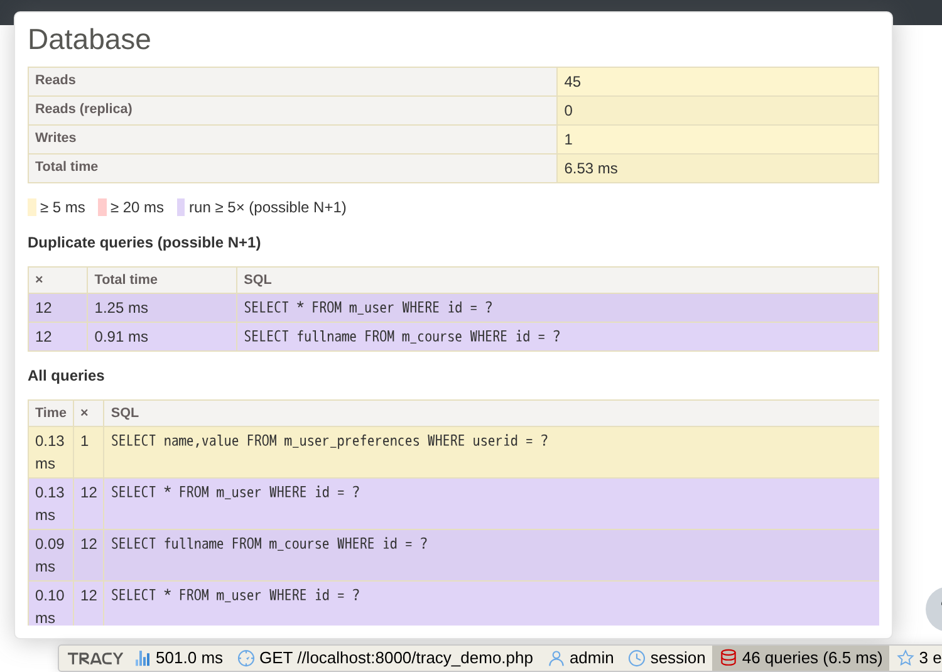942x672 pixels.
Task: Select the 1.25 ms duplicate query time
Action: click(121, 308)
